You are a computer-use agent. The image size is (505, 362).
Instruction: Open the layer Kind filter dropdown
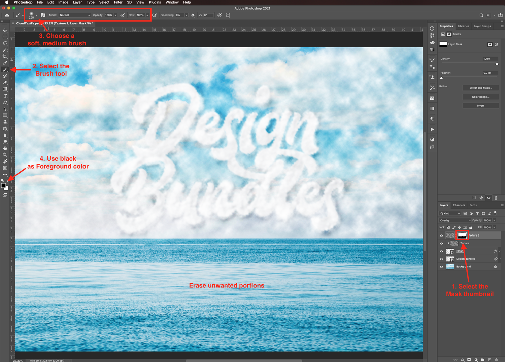pyautogui.click(x=450, y=213)
